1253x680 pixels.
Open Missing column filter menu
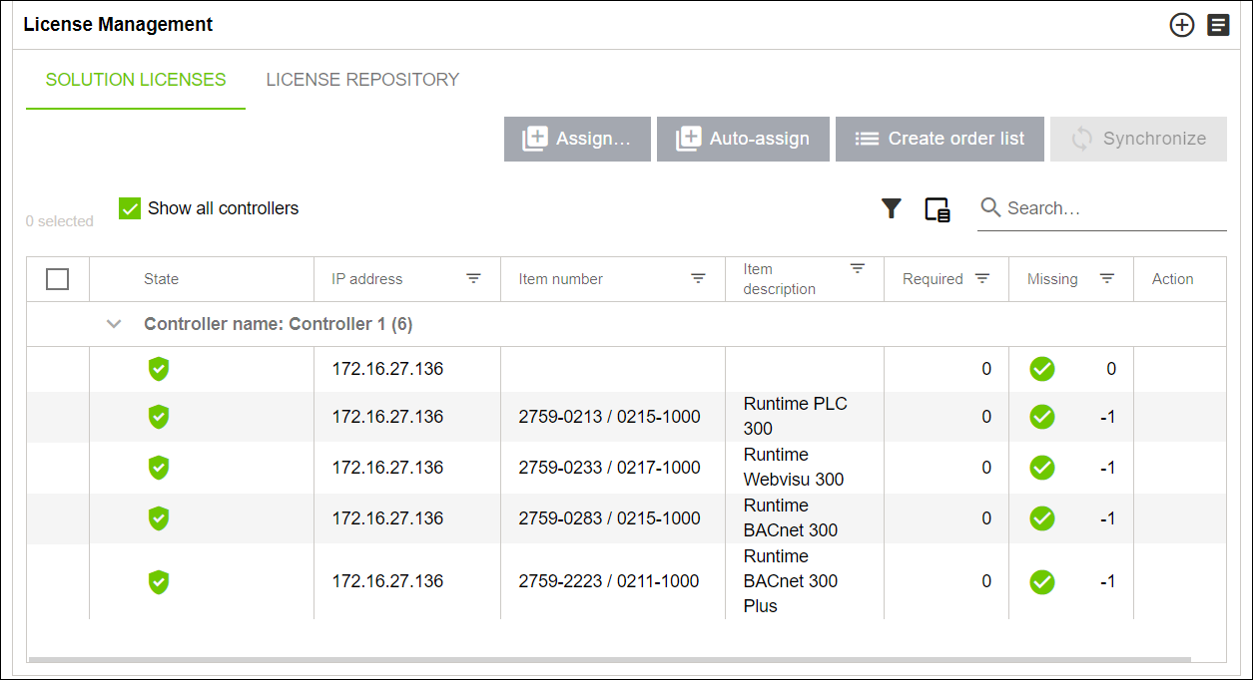pos(1106,279)
